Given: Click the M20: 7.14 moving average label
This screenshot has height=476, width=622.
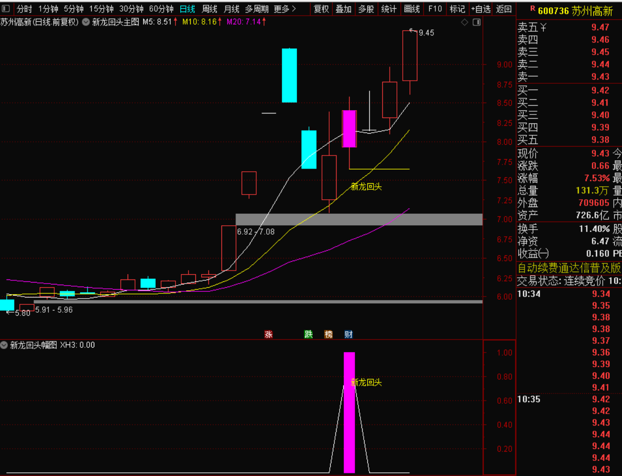Looking at the screenshot, I should pyautogui.click(x=246, y=22).
